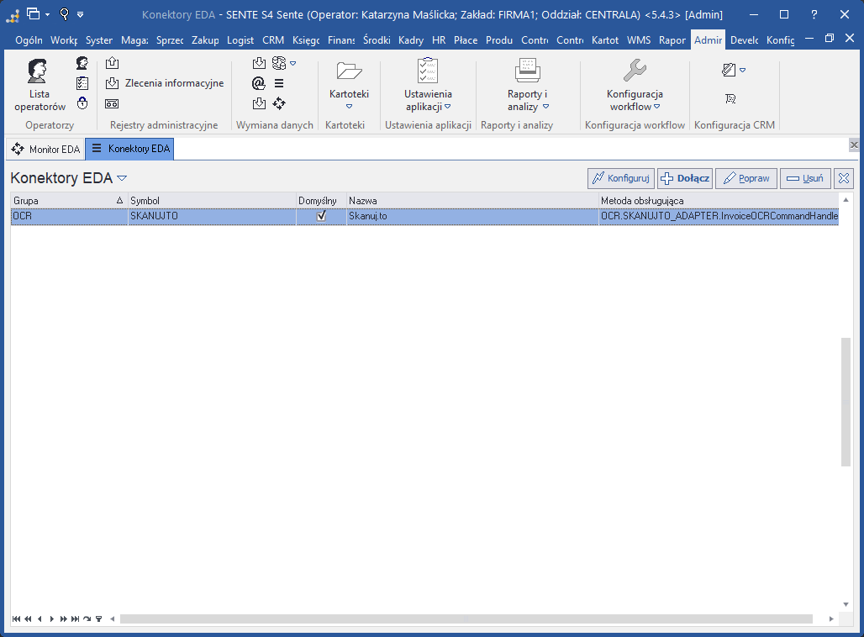Click the upload tray icon above Zlecenia informacyjne
Viewport: 864px width, 637px height.
112,63
